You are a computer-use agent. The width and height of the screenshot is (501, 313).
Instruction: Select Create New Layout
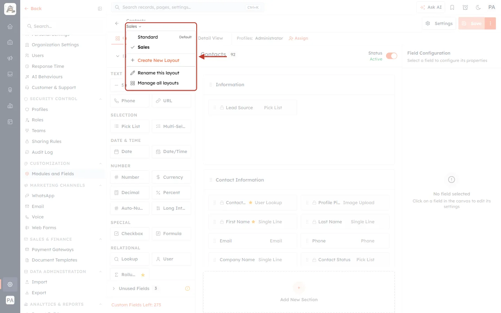coord(161,61)
